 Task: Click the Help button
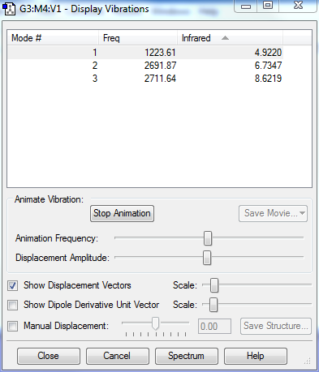pyautogui.click(x=256, y=356)
